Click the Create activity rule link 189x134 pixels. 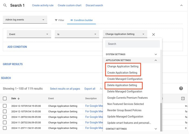[x=43, y=5]
